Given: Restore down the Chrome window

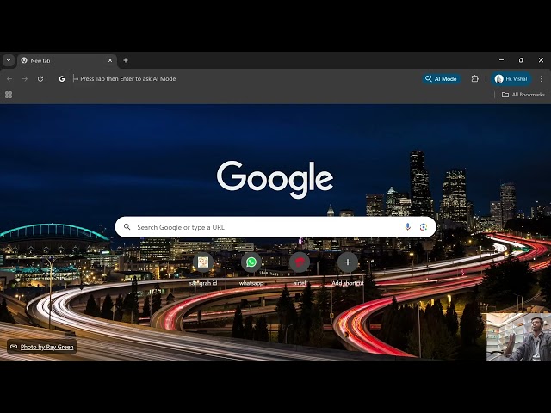Looking at the screenshot, I should click(521, 60).
